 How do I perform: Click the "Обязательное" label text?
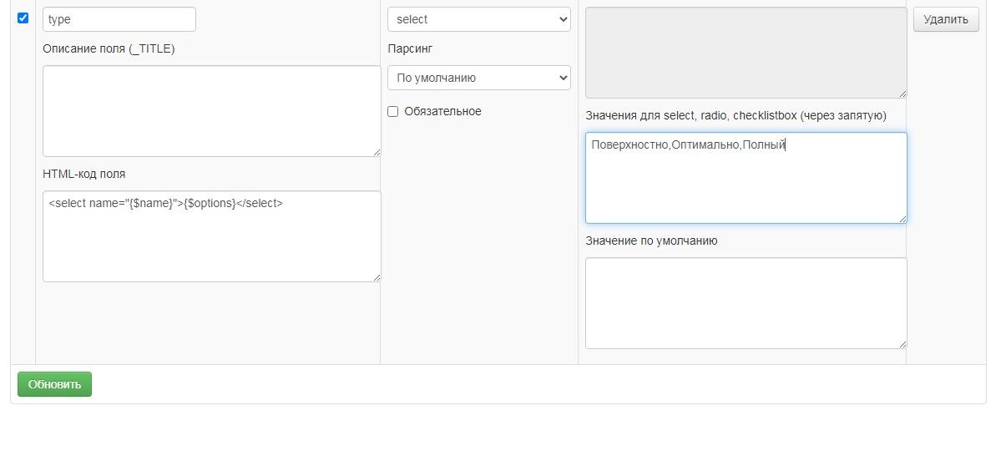coord(442,111)
